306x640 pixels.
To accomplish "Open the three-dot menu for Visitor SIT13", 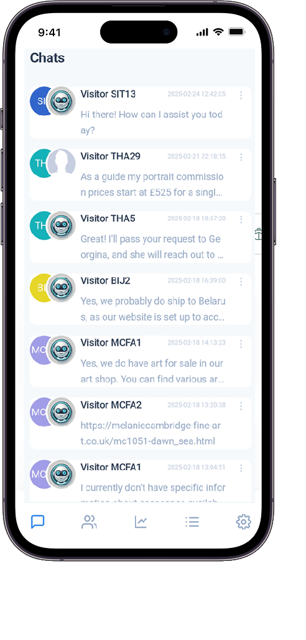I will click(241, 95).
